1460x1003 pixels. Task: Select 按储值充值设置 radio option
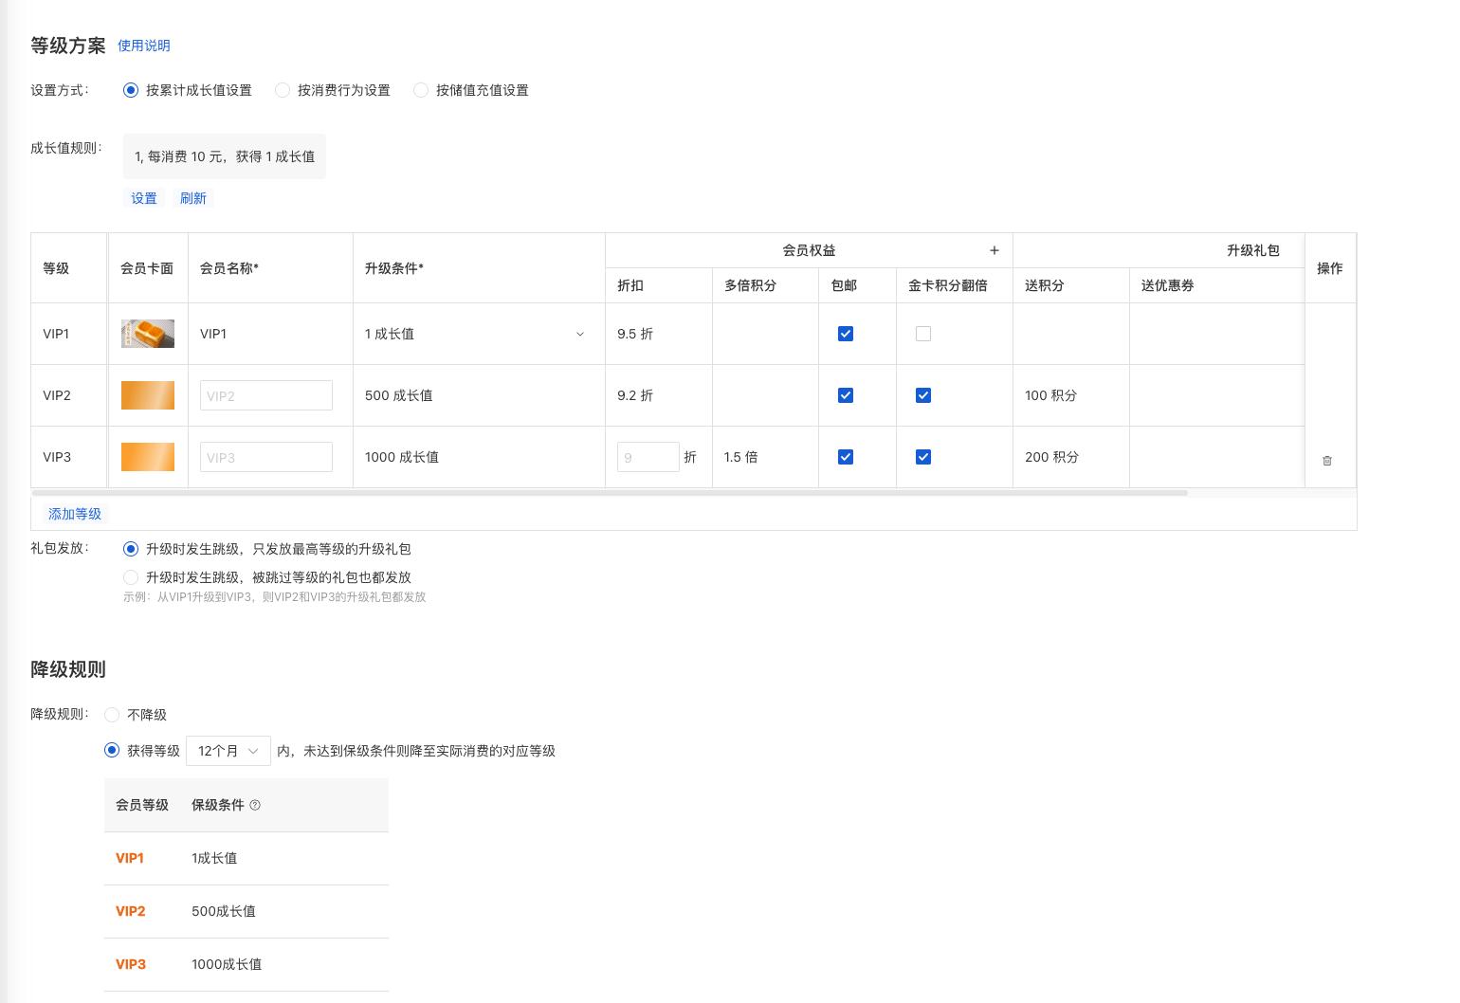coord(421,90)
